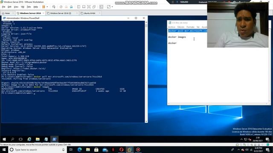Open the snapshot manager
Viewport: 273px width, 153px height.
click(x=71, y=7)
